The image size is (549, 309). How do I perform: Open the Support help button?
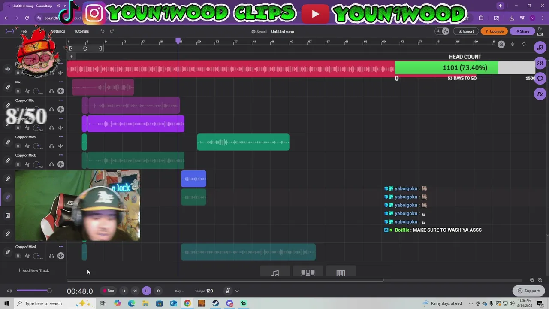click(528, 291)
